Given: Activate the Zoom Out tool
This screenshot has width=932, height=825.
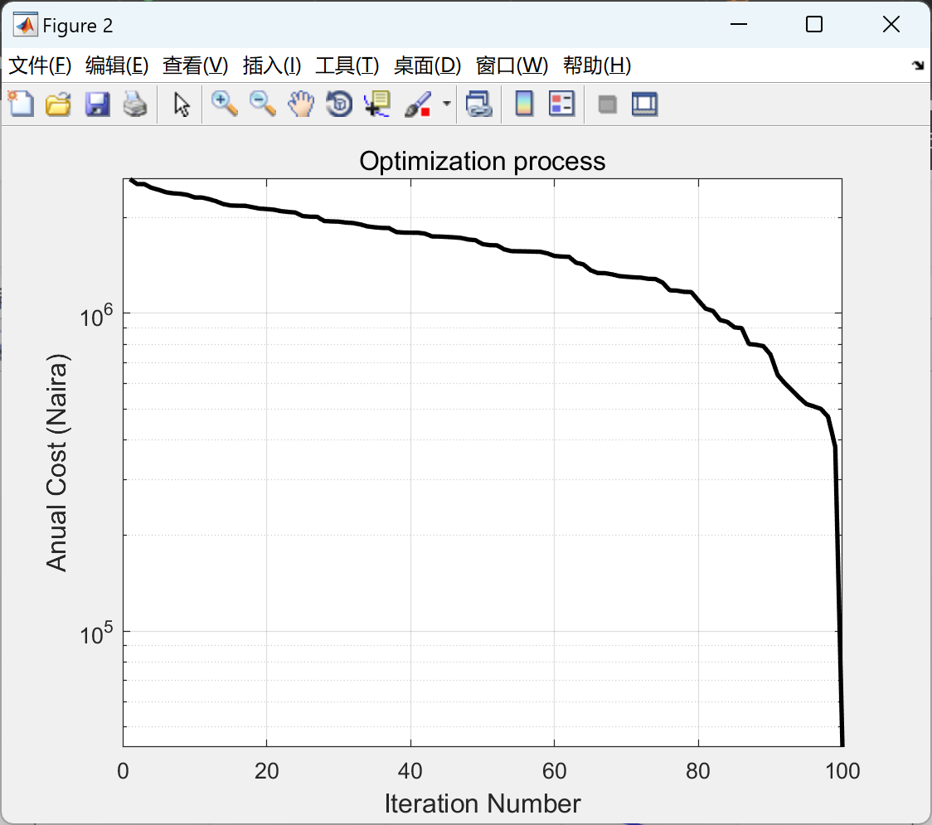Looking at the screenshot, I should [x=262, y=104].
